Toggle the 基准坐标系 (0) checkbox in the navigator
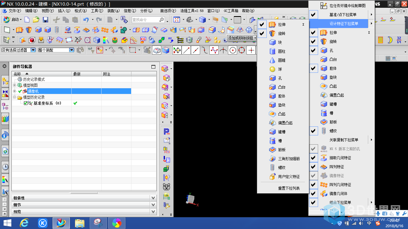The width and height of the screenshot is (408, 229). click(x=25, y=103)
